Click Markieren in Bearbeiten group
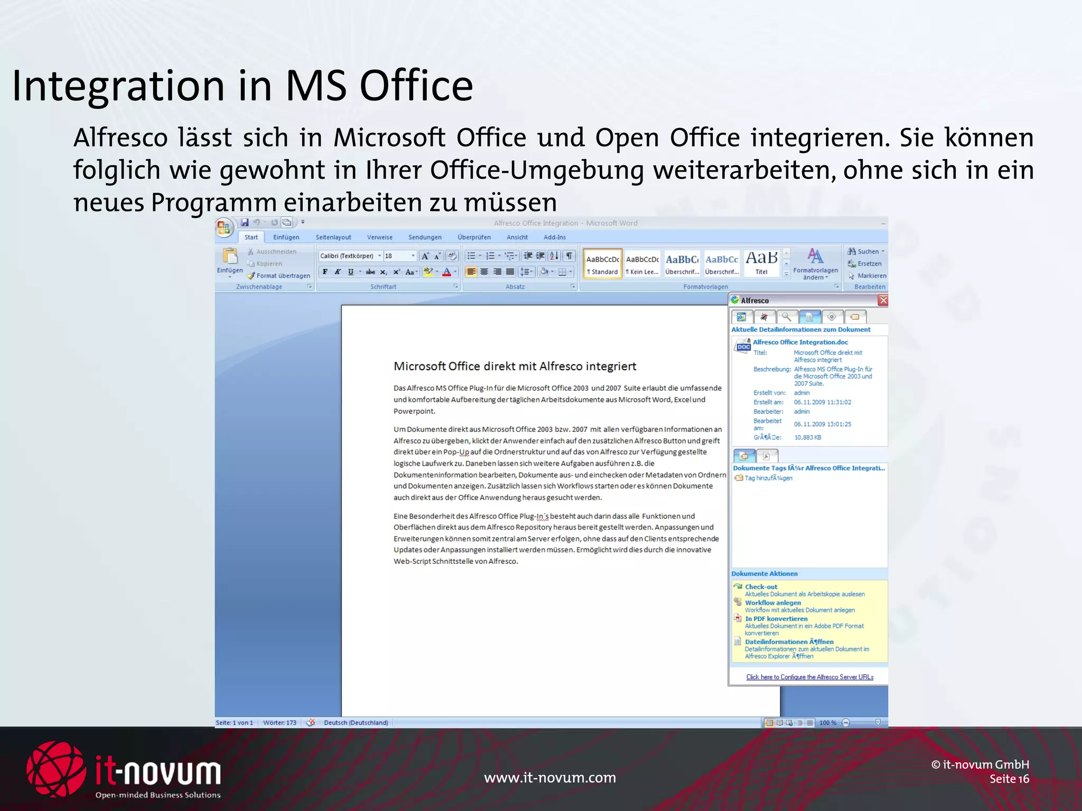 pos(867,276)
